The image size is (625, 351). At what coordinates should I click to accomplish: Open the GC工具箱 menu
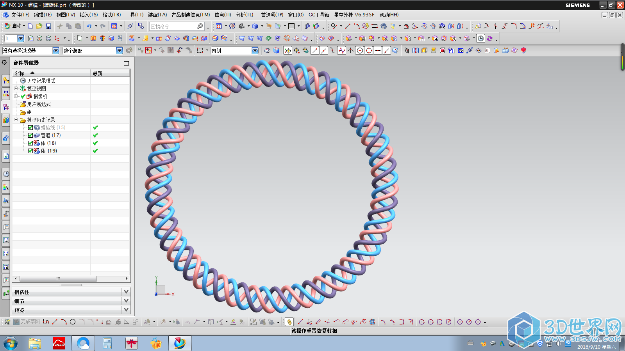point(319,15)
